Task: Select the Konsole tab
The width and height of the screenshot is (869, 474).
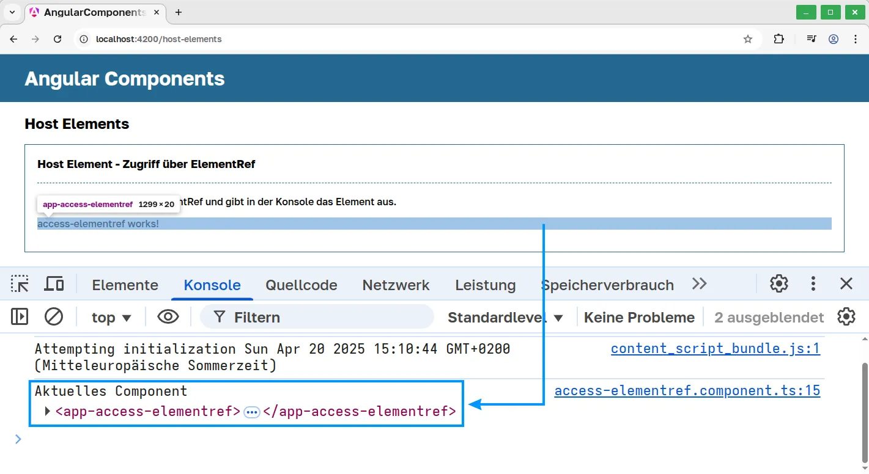Action: coord(212,285)
